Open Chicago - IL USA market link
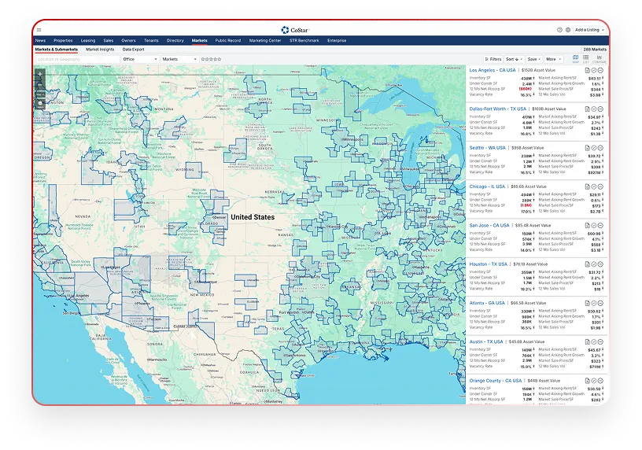The image size is (642, 450). 487,186
